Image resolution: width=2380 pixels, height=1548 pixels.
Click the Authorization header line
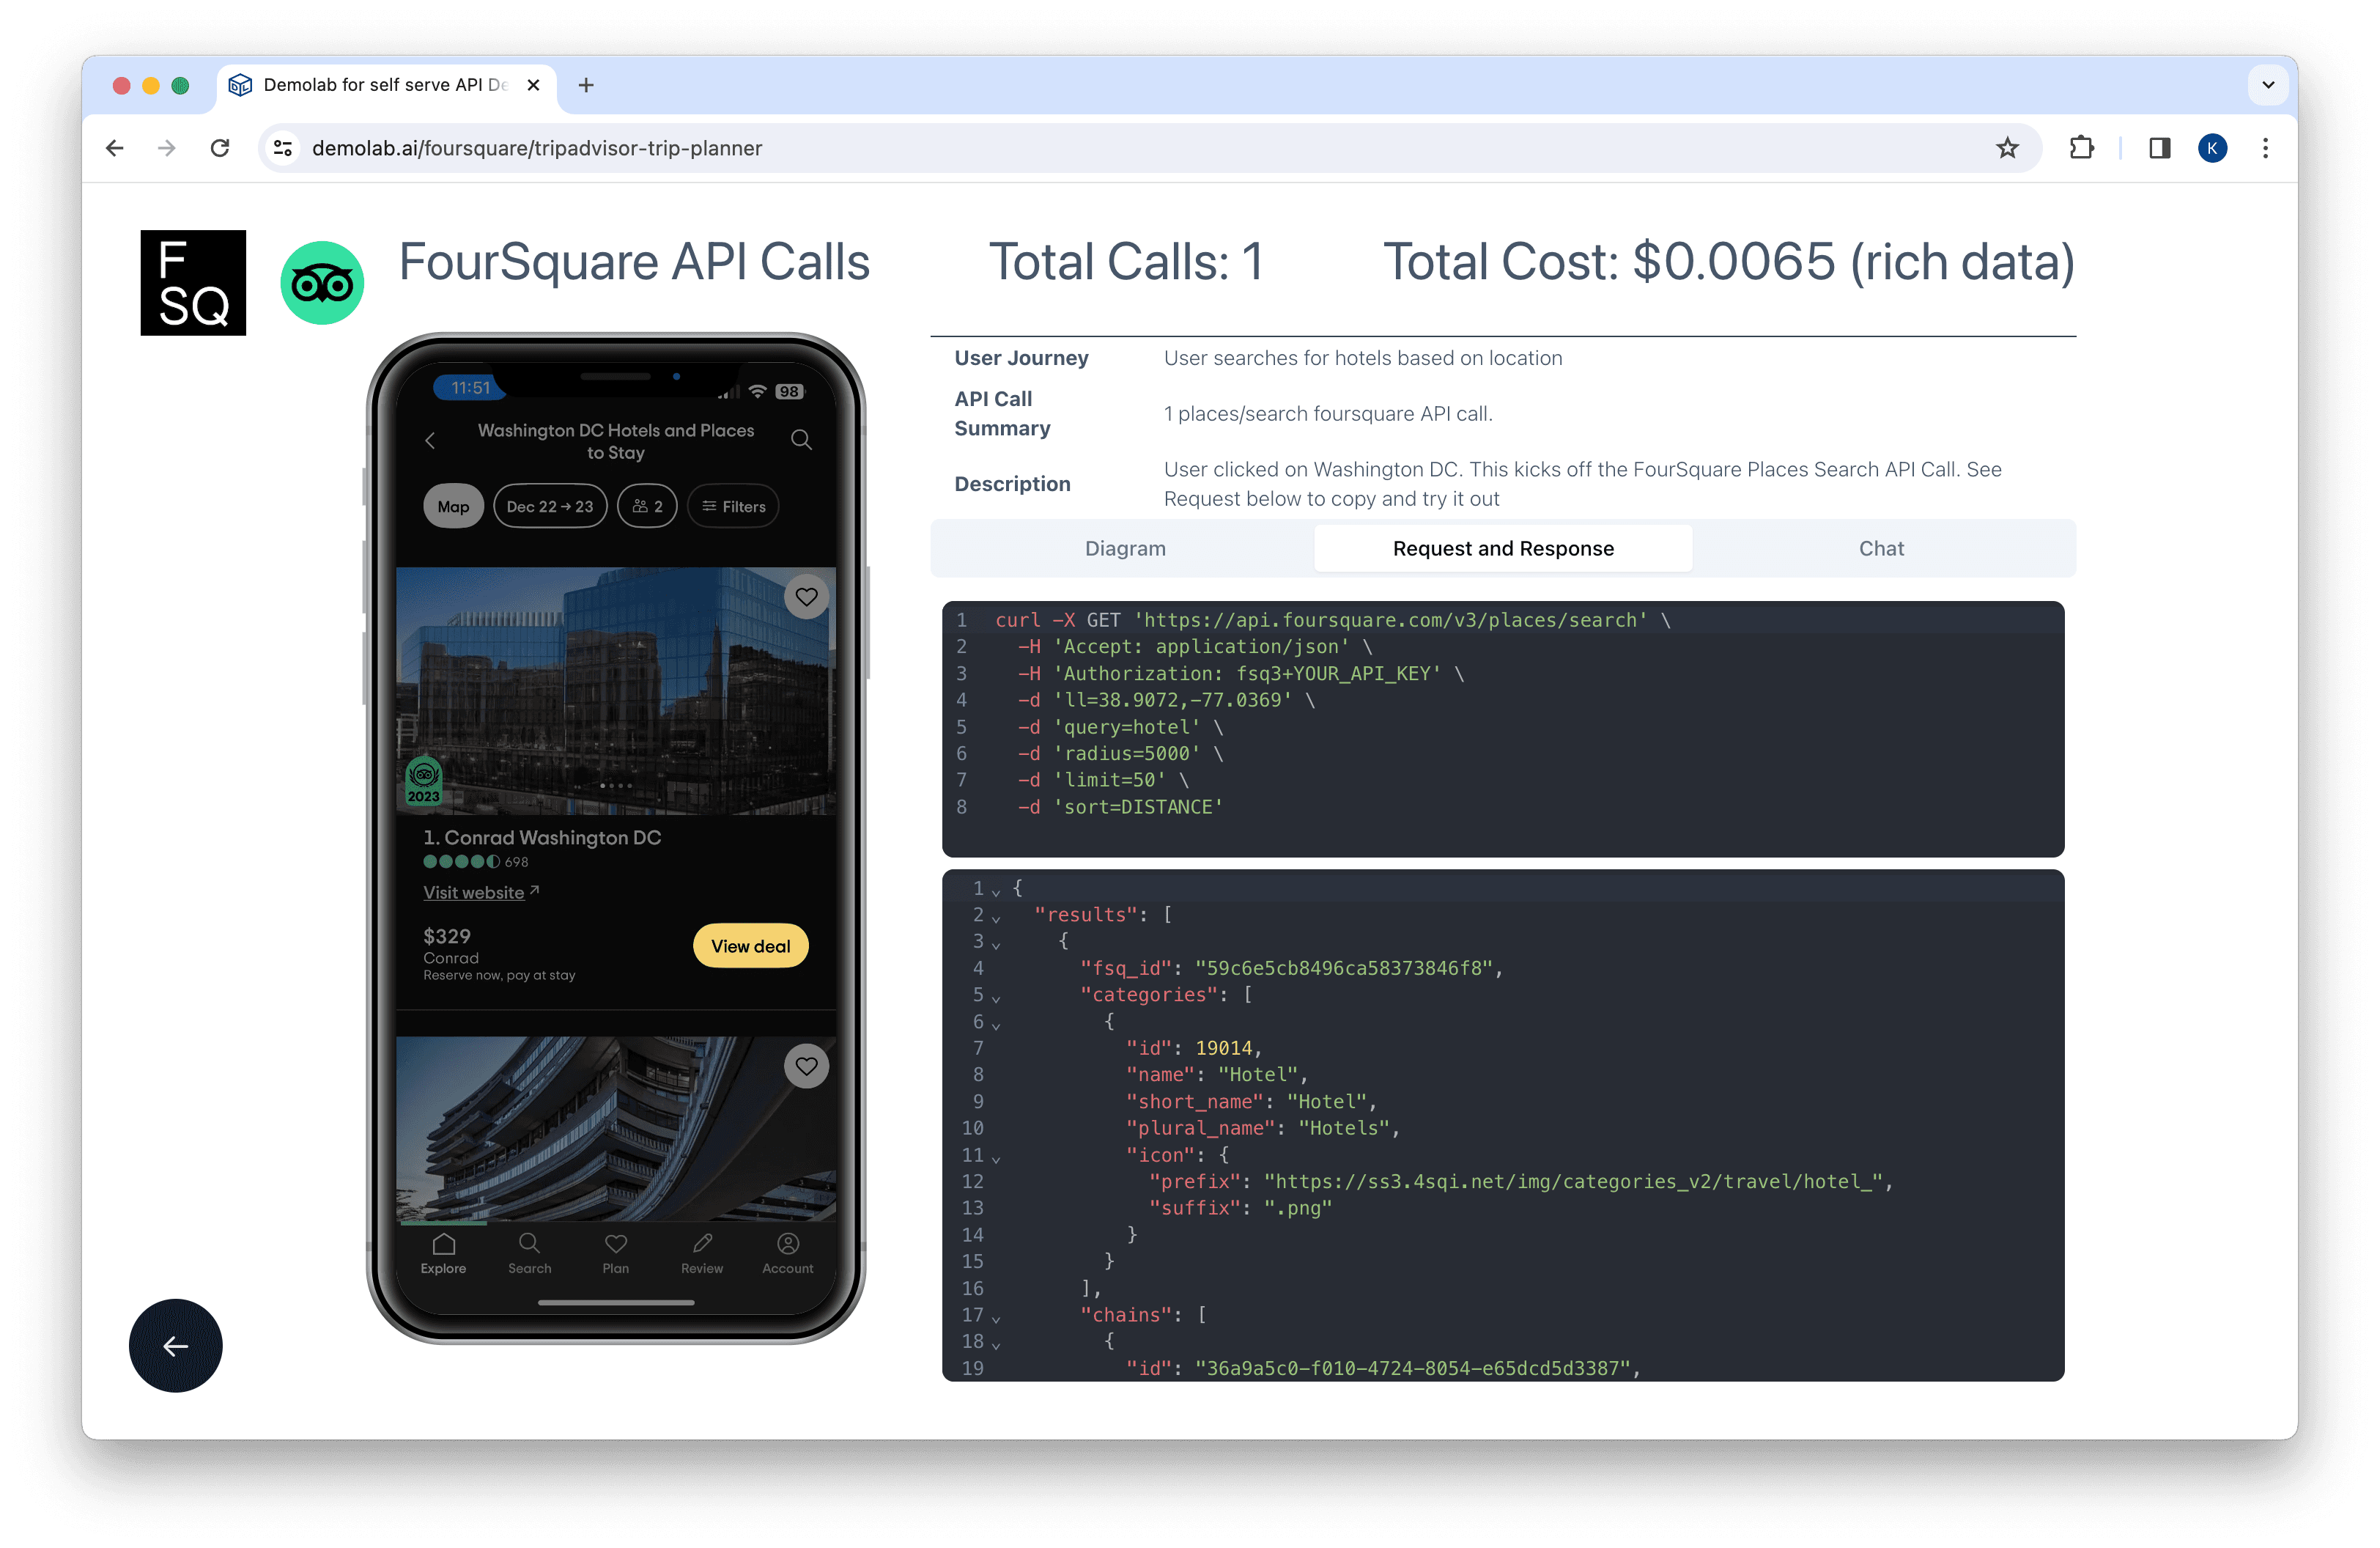[1241, 674]
